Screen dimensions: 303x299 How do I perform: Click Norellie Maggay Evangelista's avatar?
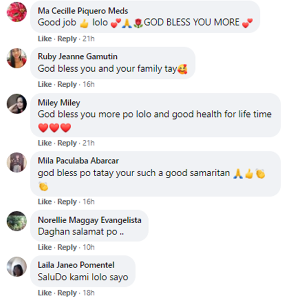[17, 221]
